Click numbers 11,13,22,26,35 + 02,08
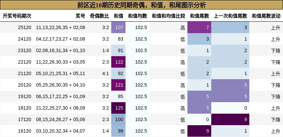The height and width of the screenshot is (137, 283). point(61,27)
